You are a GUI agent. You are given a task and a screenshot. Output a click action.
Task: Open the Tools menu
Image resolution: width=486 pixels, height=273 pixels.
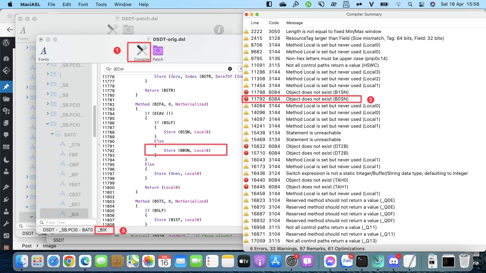101,4
